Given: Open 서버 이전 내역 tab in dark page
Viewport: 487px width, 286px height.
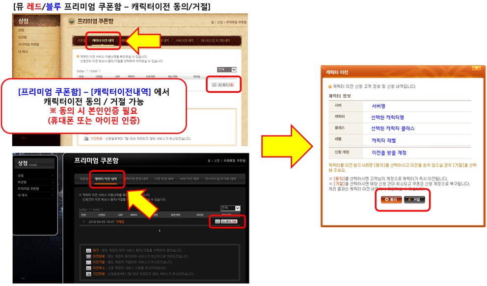Looking at the screenshot, I should tap(189, 179).
